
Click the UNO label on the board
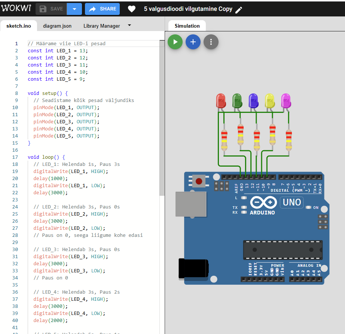coord(291,202)
